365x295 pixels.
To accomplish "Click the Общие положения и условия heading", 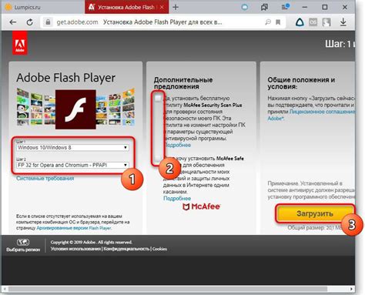I will (x=301, y=83).
